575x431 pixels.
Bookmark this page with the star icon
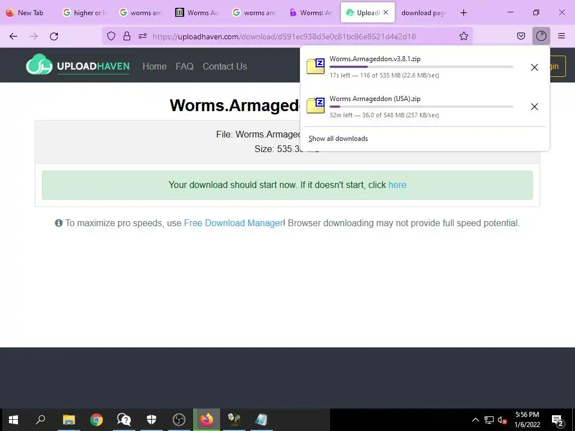(x=463, y=36)
